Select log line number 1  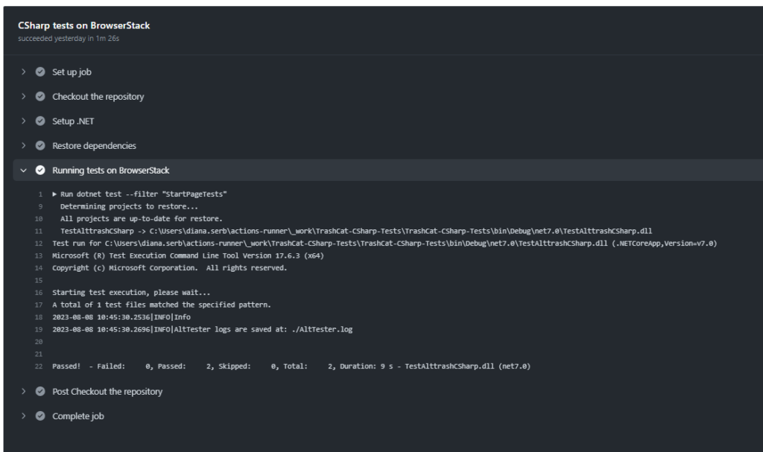pos(40,194)
